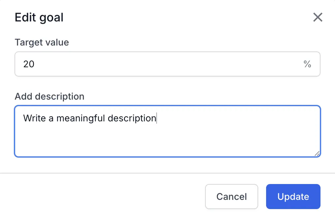Dismiss changes with Cancel
This screenshot has height=217, width=335.
point(231,197)
